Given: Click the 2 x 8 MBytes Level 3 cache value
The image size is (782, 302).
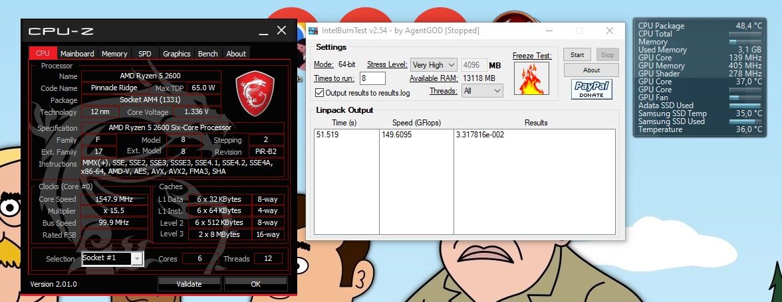Looking at the screenshot, I should click(219, 234).
